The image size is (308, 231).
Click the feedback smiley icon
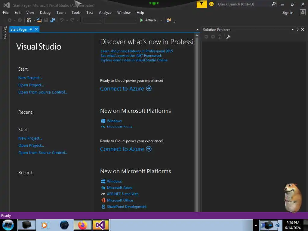click(x=211, y=4)
